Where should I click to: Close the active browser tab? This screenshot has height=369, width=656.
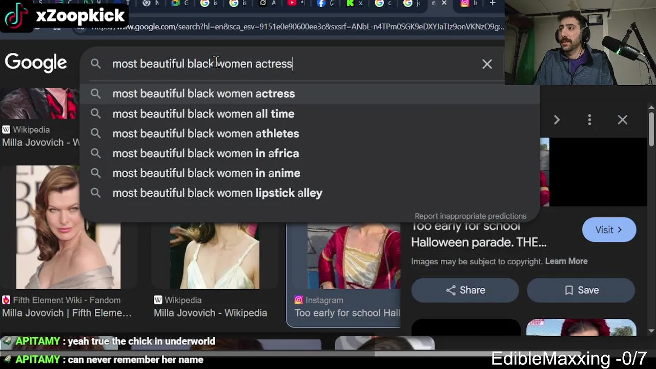444,4
